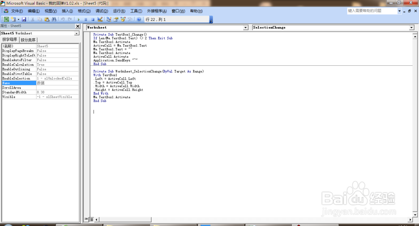Image resolution: width=419 pixels, height=226 pixels.
Task: Open the Project Explorer icon
Action: 109,19
